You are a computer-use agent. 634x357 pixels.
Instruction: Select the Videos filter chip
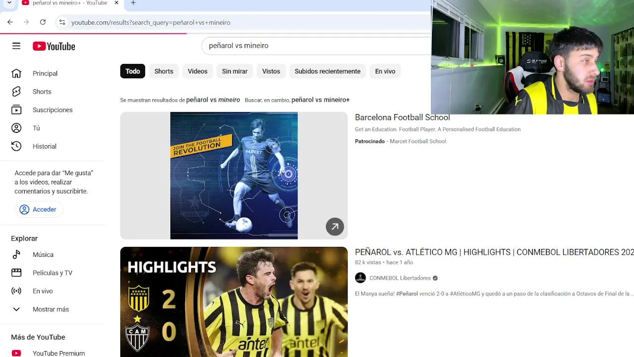tap(198, 71)
